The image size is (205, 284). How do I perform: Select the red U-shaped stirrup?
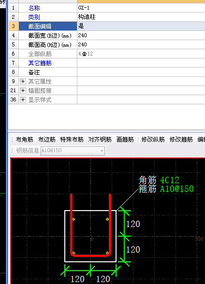pos(90,256)
